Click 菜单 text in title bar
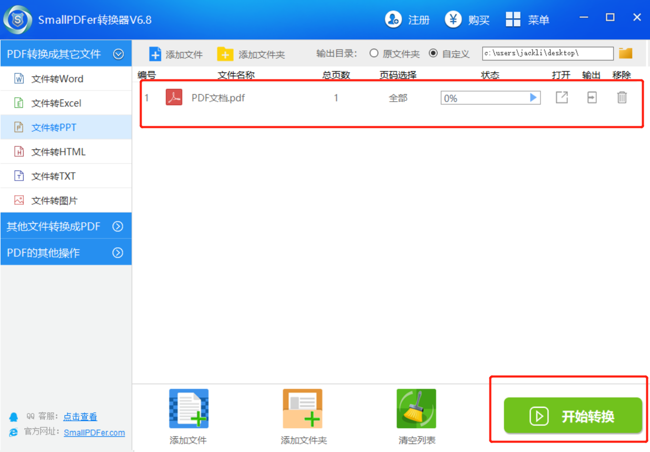This screenshot has height=452, width=650. coord(539,20)
